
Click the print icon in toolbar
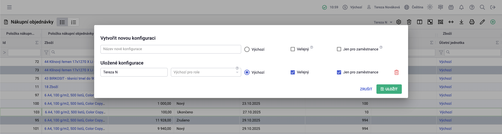[472, 22]
